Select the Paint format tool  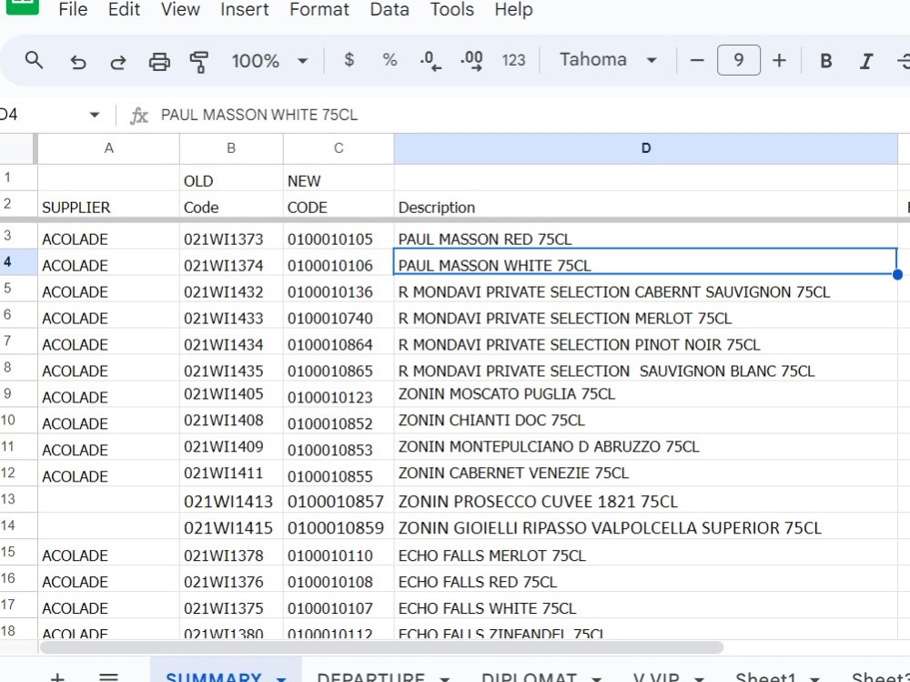click(x=199, y=60)
